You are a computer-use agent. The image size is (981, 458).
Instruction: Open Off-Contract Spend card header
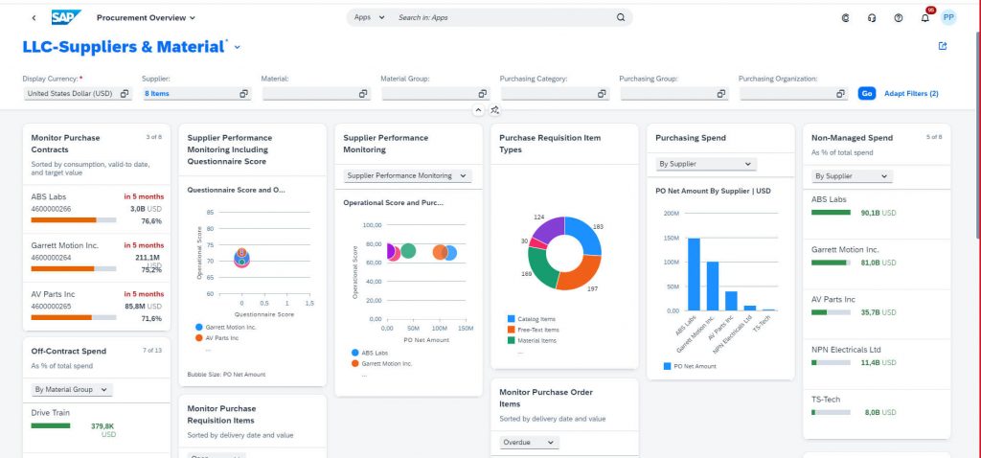pos(97,358)
